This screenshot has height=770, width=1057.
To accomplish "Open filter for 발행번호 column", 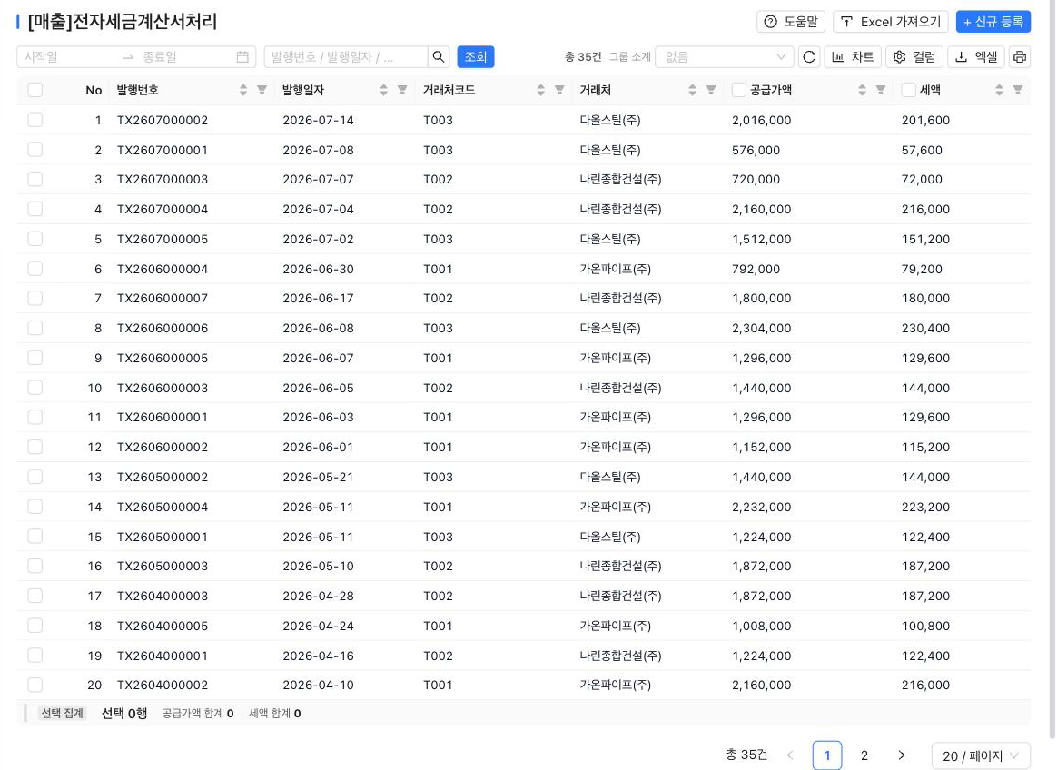I will 262,90.
